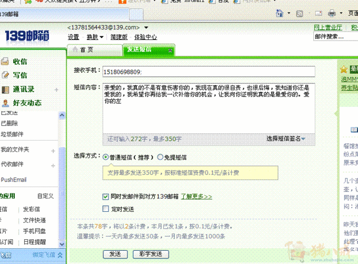
Task: Open the 发彩信 application
Action: (32, 209)
